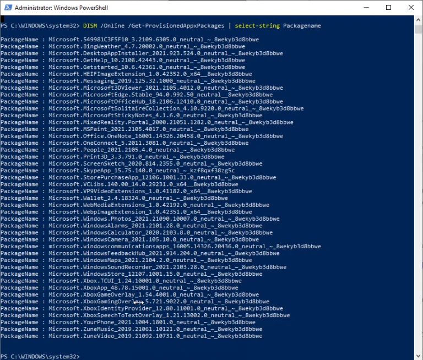This screenshot has height=360, width=423.
Task: Click the Microsoft.Wallet package line
Action: pos(114,198)
